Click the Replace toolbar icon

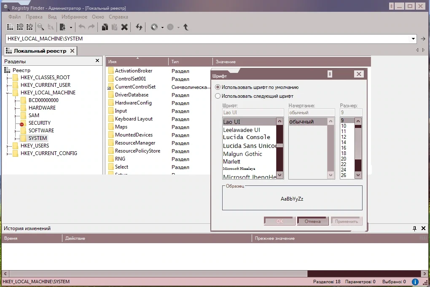pos(51,27)
